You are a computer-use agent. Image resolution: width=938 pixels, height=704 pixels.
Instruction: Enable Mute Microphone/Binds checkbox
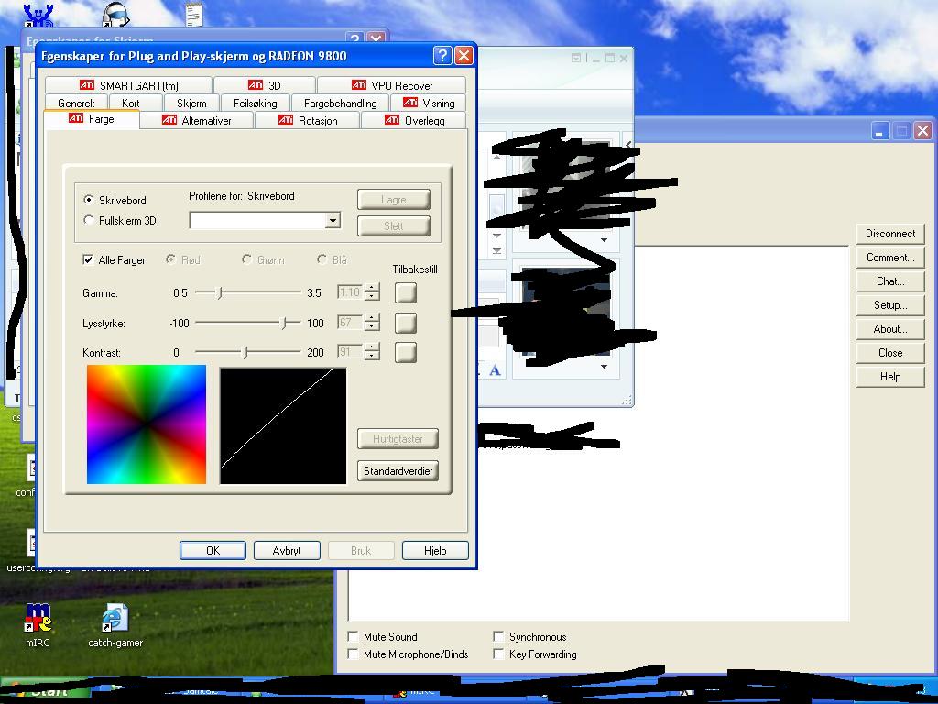(x=354, y=654)
